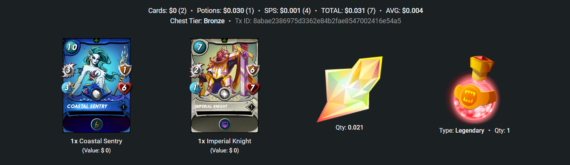
Task: Click the Imperial Knight card image
Action: point(224,85)
